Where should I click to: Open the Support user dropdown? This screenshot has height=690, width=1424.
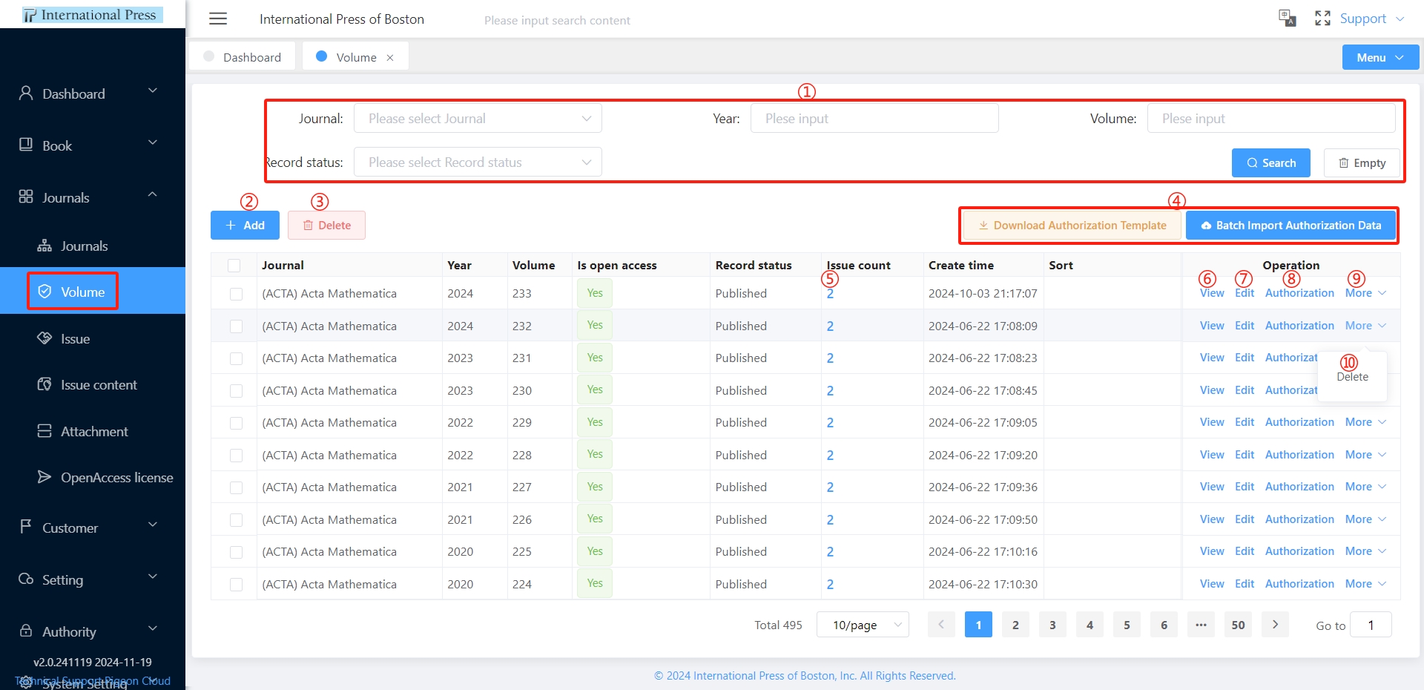pos(1372,19)
